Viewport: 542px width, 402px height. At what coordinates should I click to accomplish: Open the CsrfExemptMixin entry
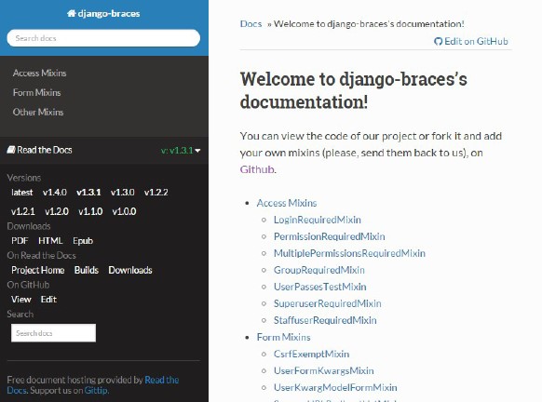pos(311,354)
